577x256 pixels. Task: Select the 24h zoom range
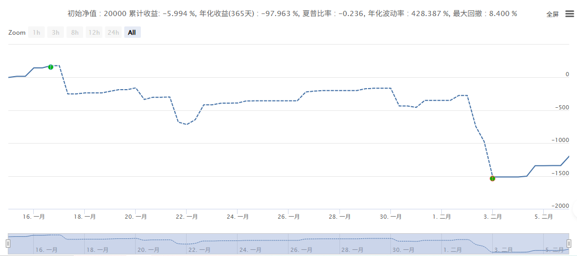click(113, 32)
